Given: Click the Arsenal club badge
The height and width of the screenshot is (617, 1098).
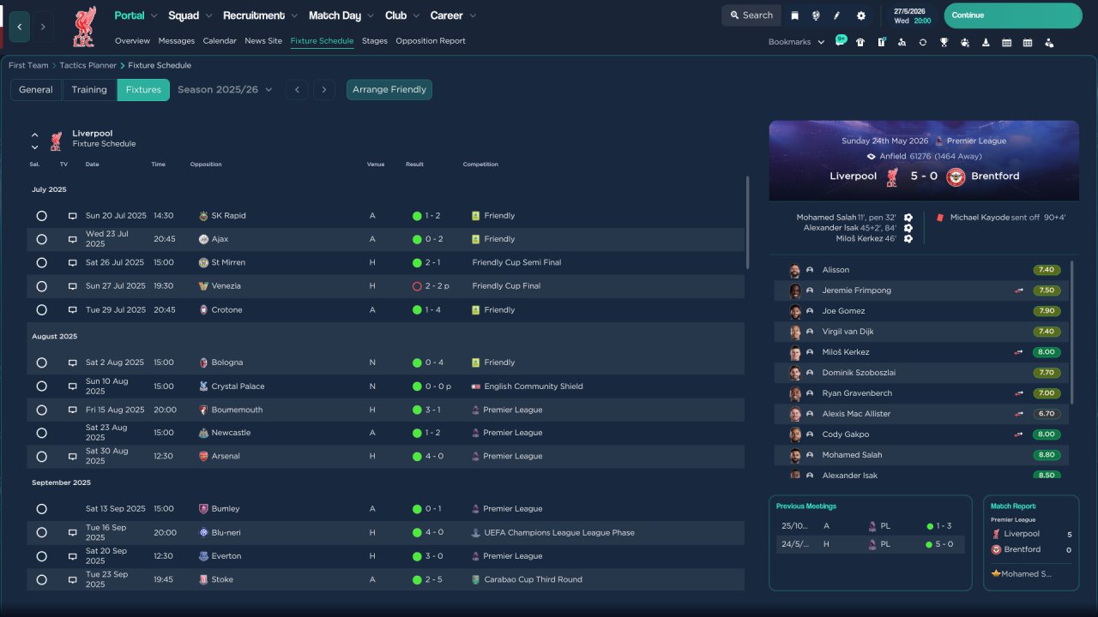Looking at the screenshot, I should tap(203, 456).
